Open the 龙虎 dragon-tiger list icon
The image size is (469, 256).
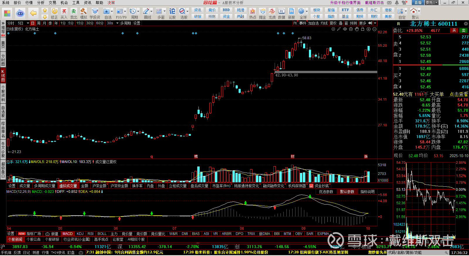272,11
